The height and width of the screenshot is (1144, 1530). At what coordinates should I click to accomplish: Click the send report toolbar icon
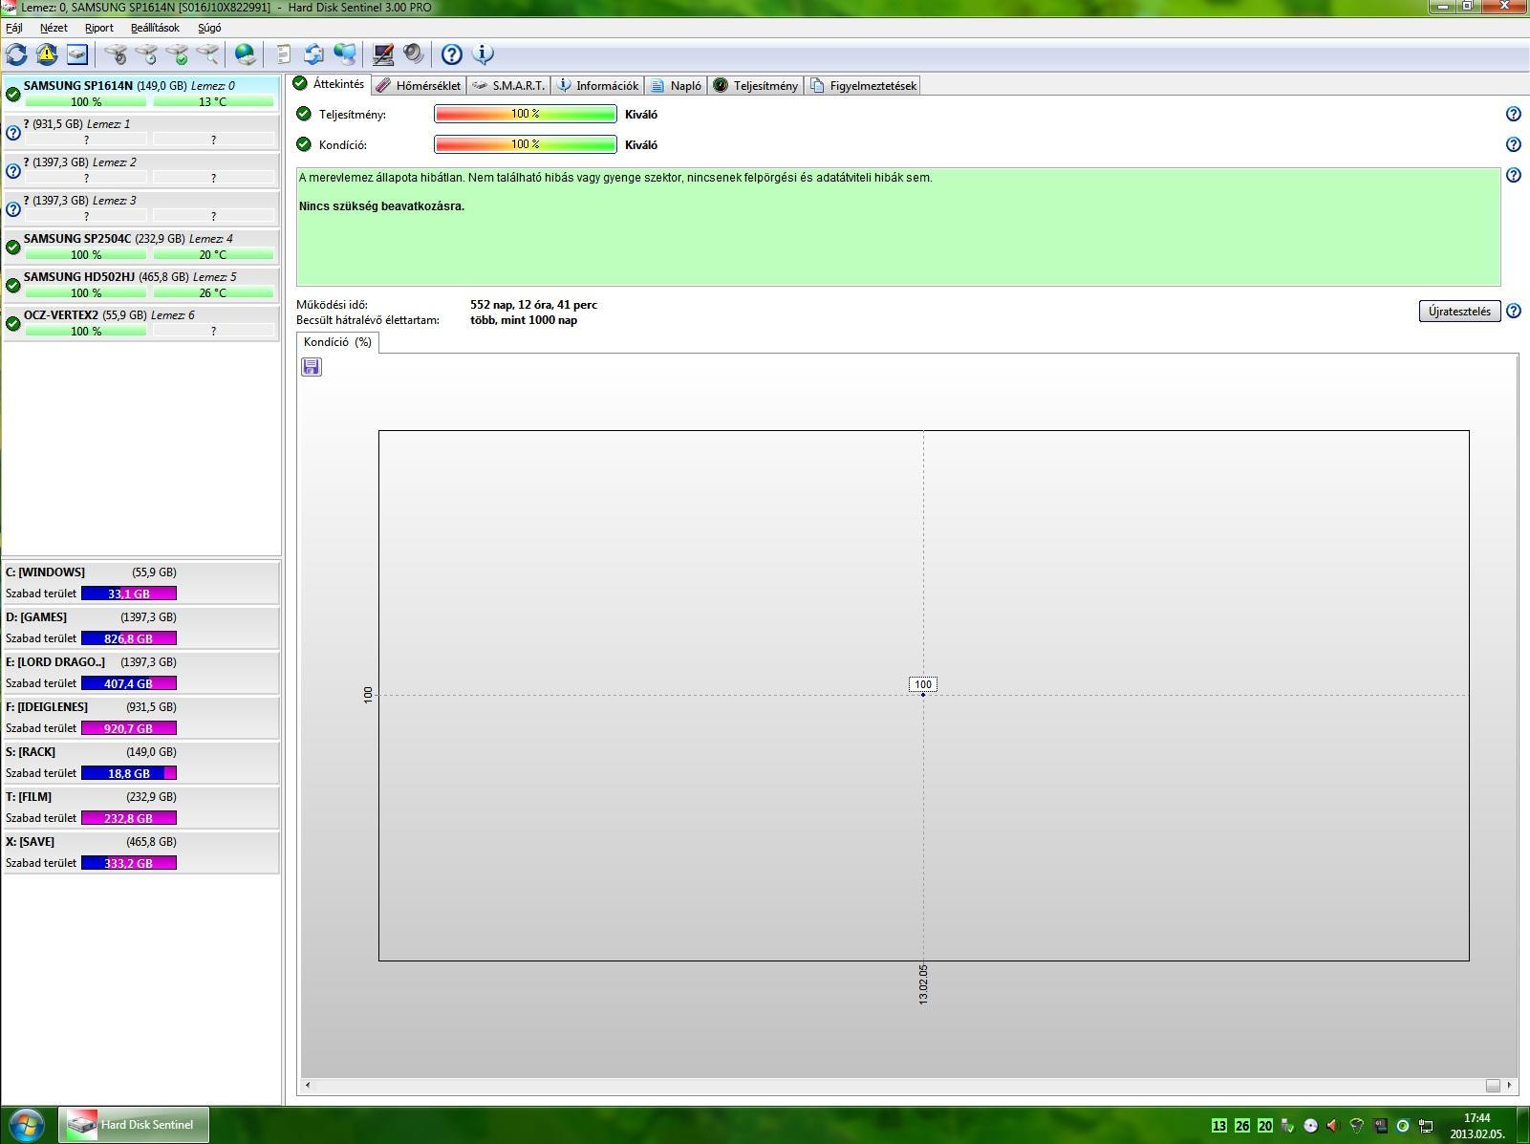314,54
